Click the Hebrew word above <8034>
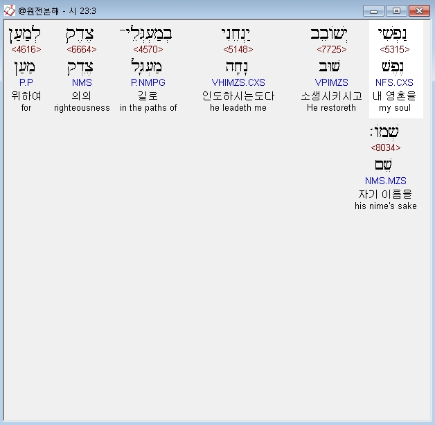This screenshot has width=435, height=425. (x=384, y=132)
